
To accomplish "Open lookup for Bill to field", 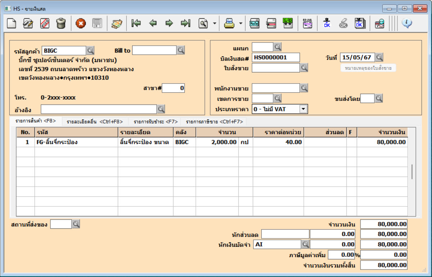I will pos(181,50).
